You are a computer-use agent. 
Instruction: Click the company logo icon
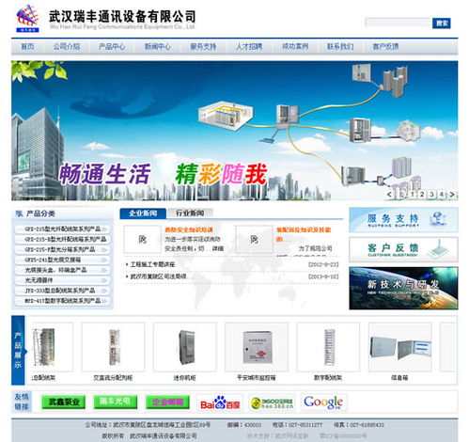click(x=27, y=19)
